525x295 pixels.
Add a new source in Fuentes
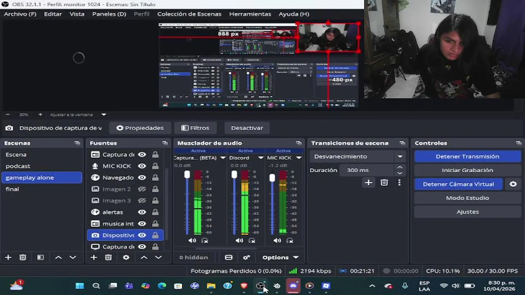[94, 257]
